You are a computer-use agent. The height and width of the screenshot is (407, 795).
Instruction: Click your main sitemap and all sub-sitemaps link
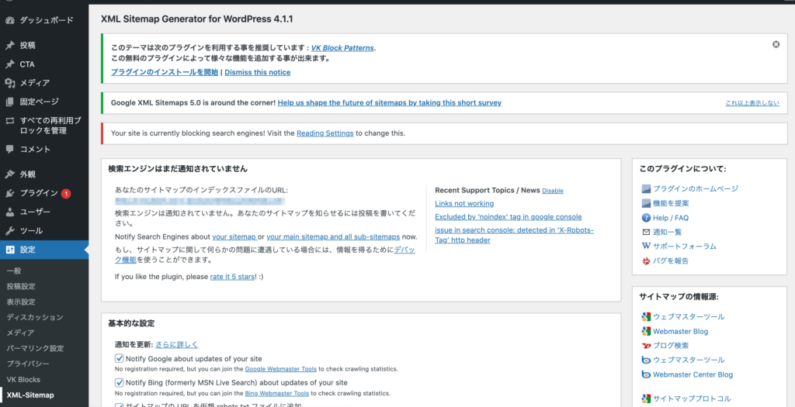point(333,237)
